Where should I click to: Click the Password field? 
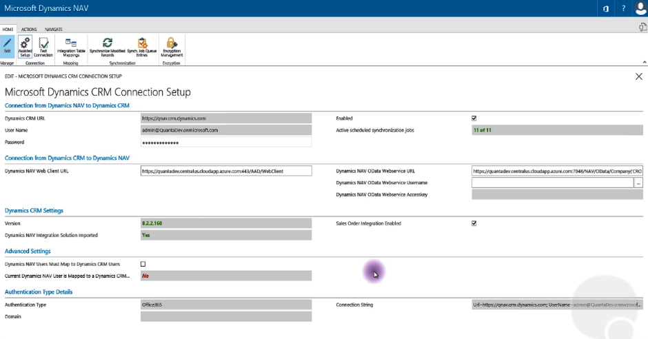click(x=226, y=143)
